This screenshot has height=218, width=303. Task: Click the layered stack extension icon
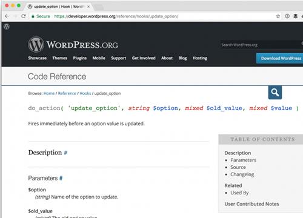coord(296,16)
